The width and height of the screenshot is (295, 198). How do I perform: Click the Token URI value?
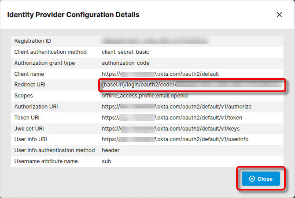point(172,118)
